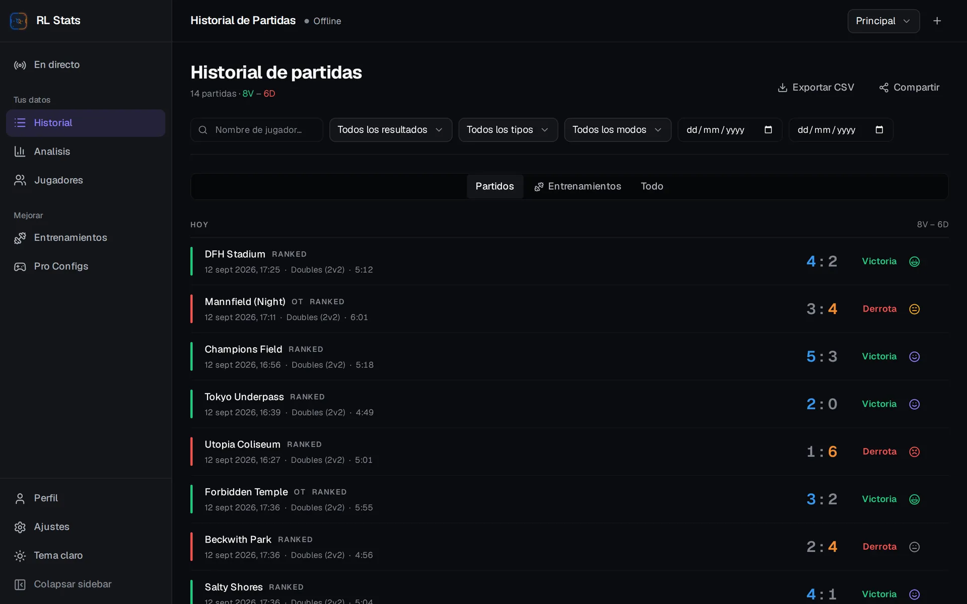The image size is (967, 604).
Task: Click the smiley on Tokyo Underpass row
Action: pos(914,404)
